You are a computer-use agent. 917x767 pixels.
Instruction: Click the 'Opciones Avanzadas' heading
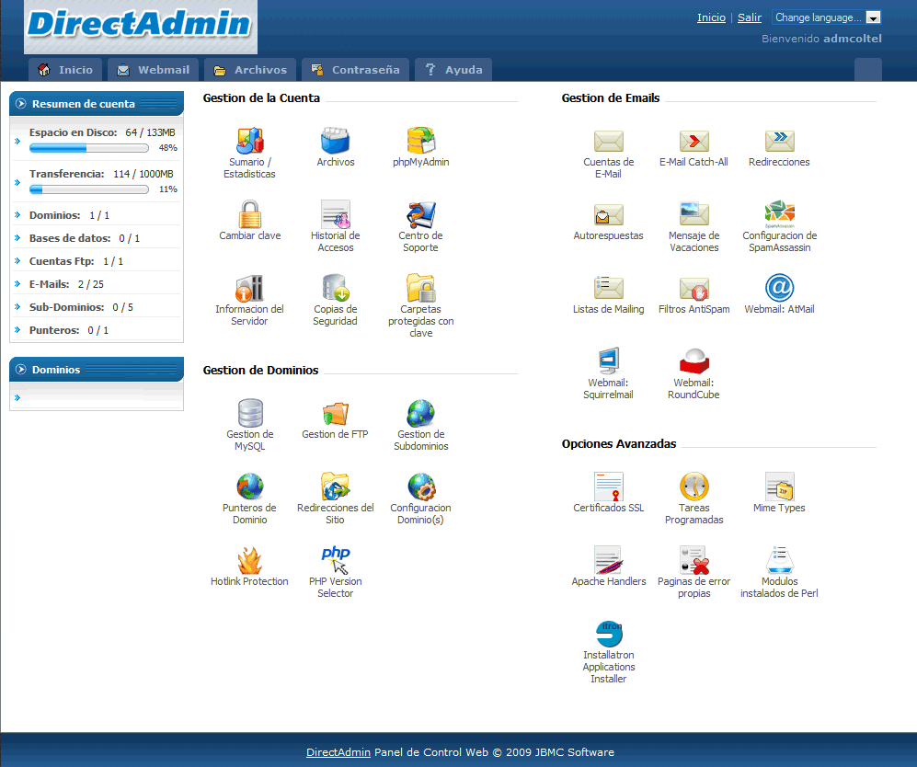(x=619, y=443)
